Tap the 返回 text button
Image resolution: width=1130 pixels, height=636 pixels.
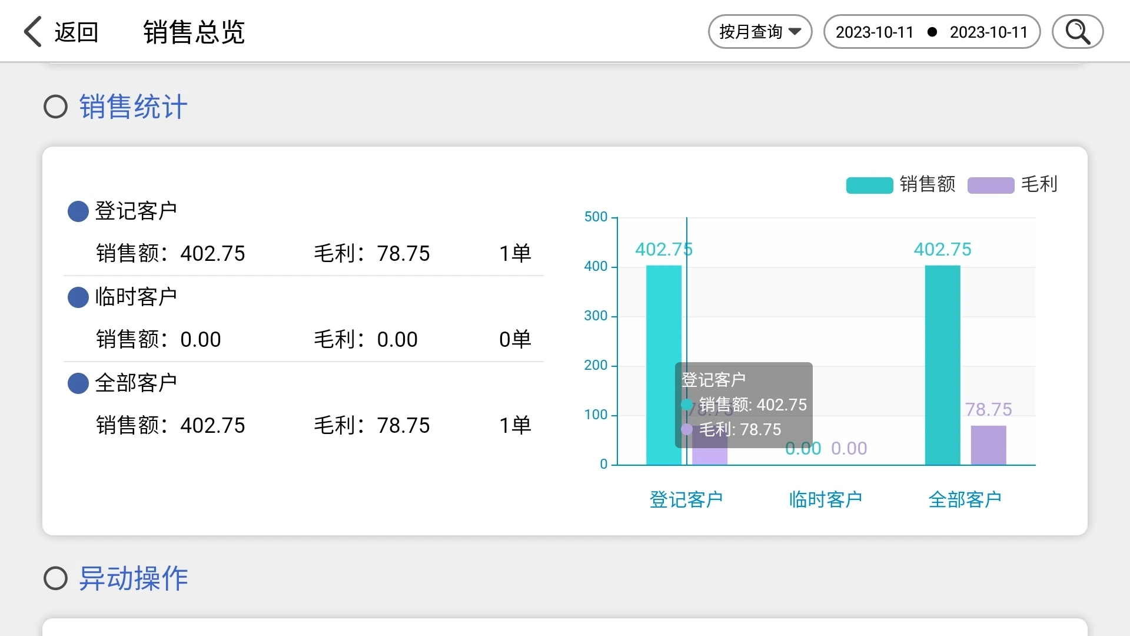click(x=77, y=32)
